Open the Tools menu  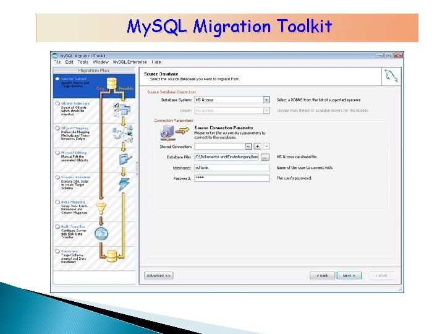pos(83,62)
